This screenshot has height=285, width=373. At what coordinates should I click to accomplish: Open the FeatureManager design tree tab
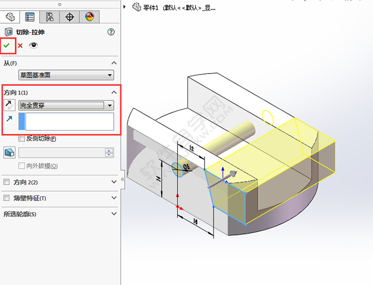(10, 17)
